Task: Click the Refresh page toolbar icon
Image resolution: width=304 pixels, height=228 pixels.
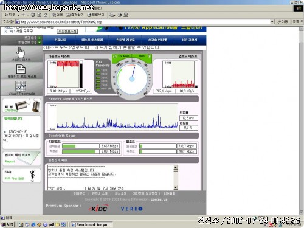Action: [x=40, y=15]
